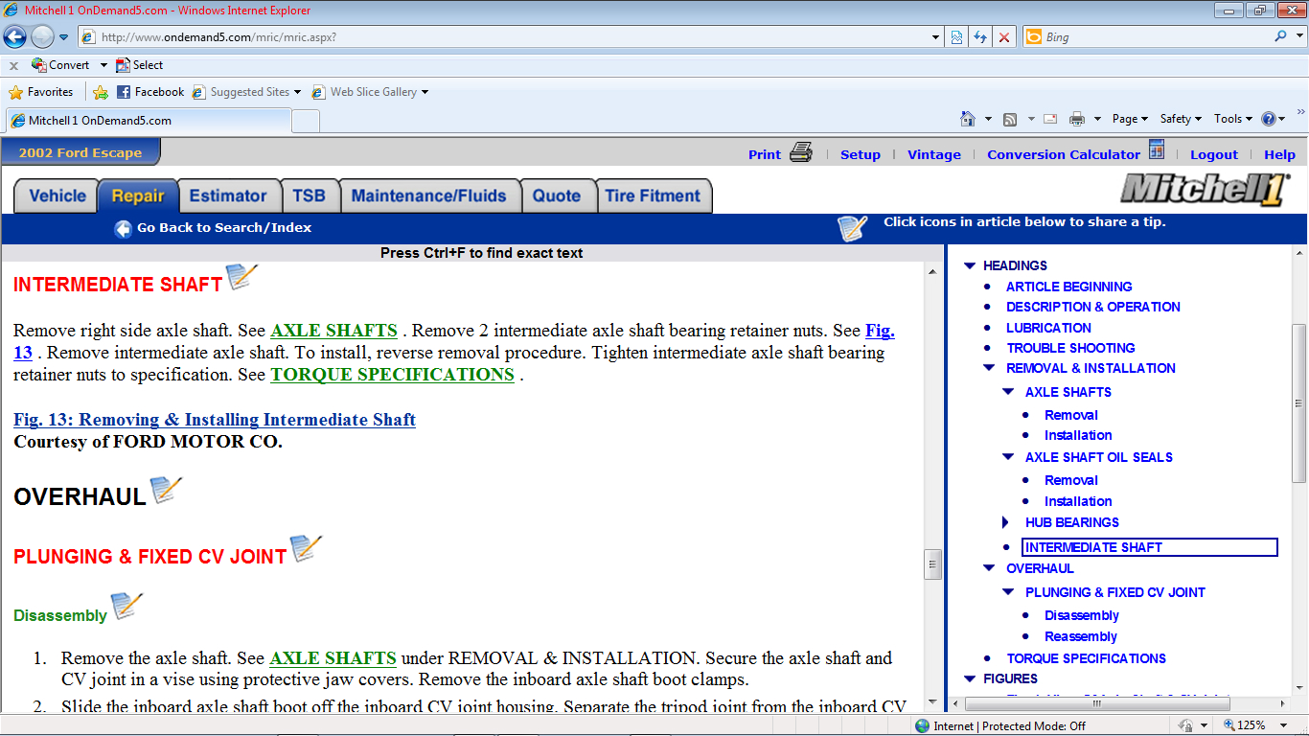Screen dimensions: 1309x736
Task: Switch to the Vehicle tab
Action: click(57, 195)
